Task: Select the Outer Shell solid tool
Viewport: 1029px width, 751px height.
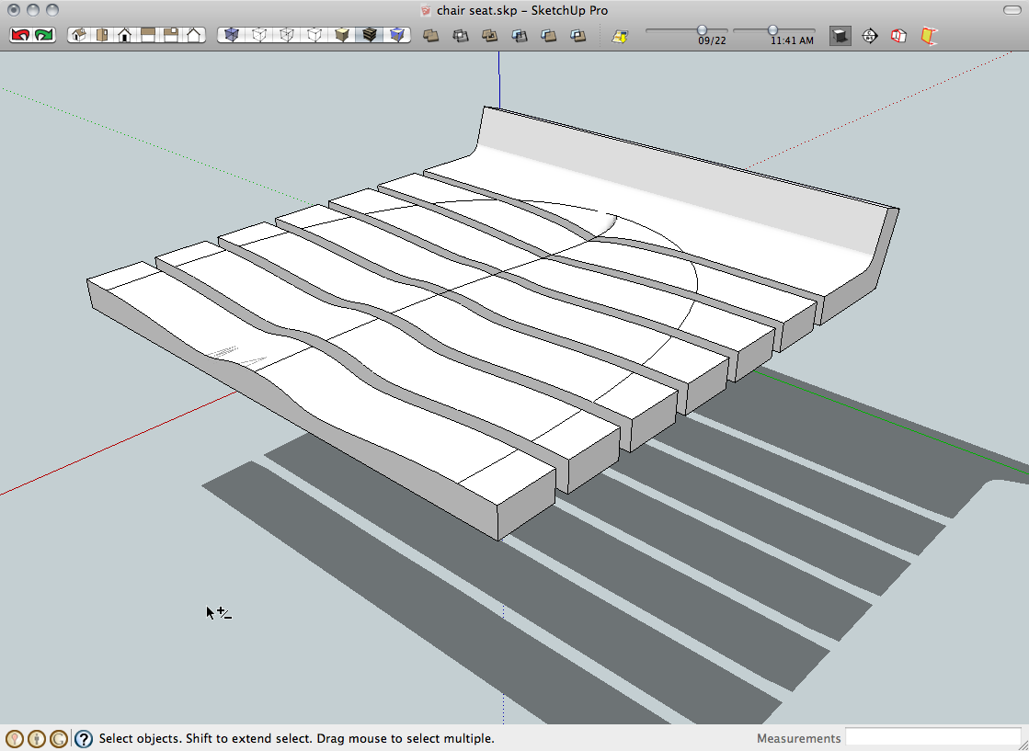Action: tap(430, 36)
